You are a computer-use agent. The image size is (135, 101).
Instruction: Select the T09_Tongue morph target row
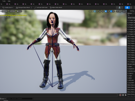pyautogui.click(x=131, y=57)
